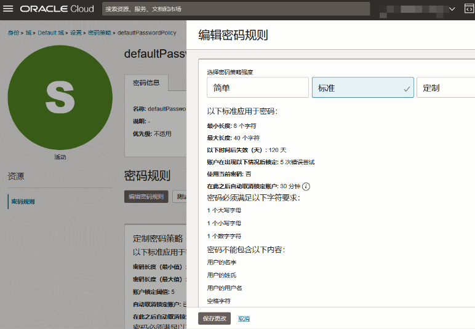
Task: Click the info icon beside auto-unlock setting
Action: [x=306, y=186]
